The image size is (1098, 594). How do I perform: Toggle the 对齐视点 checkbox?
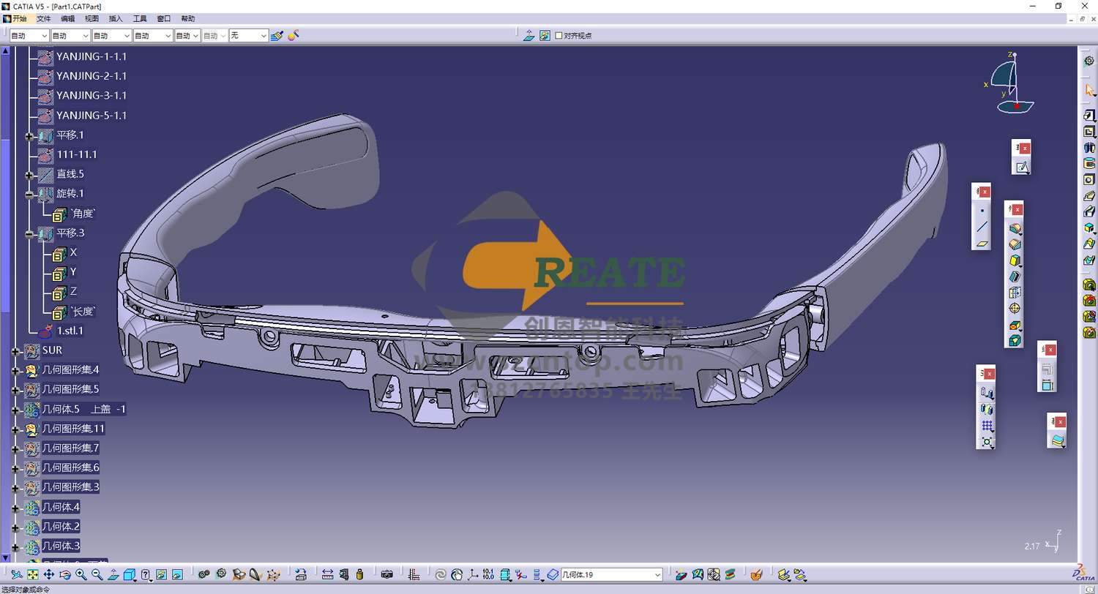click(x=559, y=35)
